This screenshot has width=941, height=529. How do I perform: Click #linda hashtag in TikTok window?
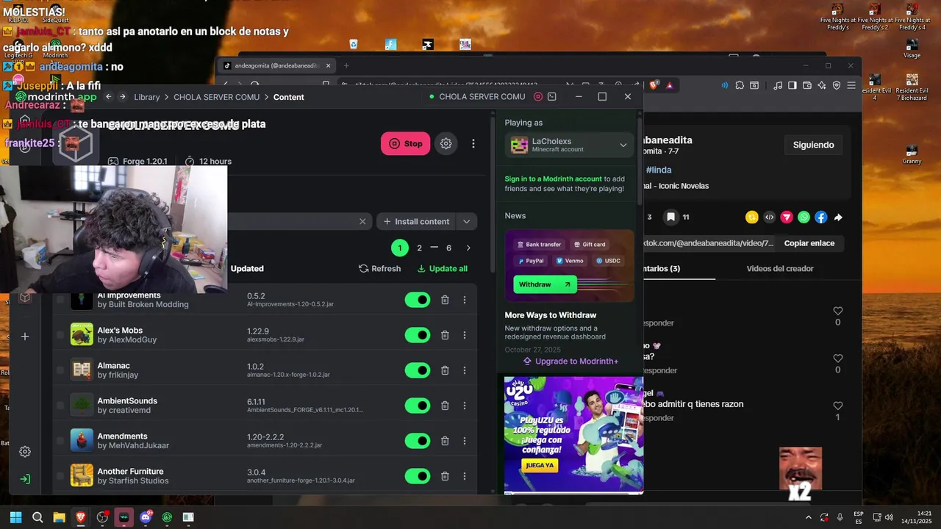coord(659,170)
